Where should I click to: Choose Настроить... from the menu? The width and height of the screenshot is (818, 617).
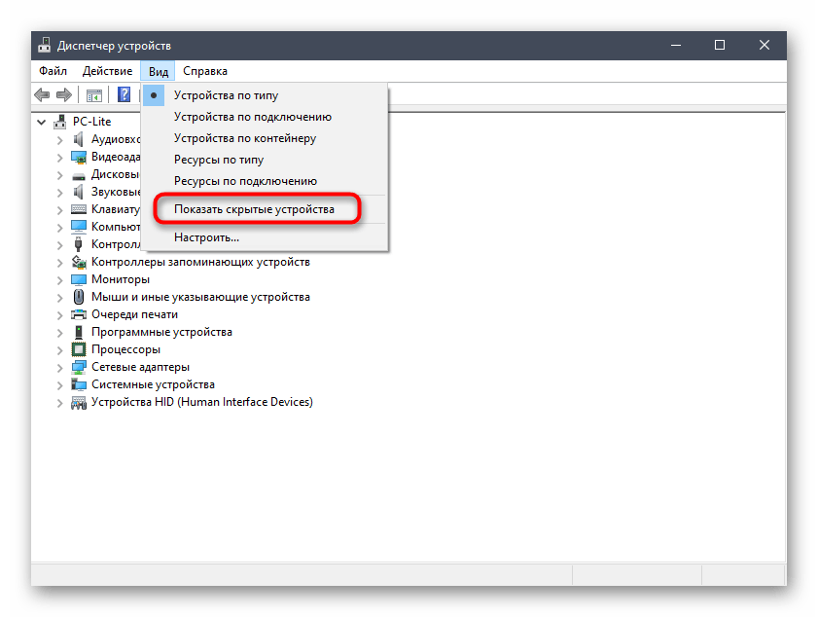pos(207,236)
